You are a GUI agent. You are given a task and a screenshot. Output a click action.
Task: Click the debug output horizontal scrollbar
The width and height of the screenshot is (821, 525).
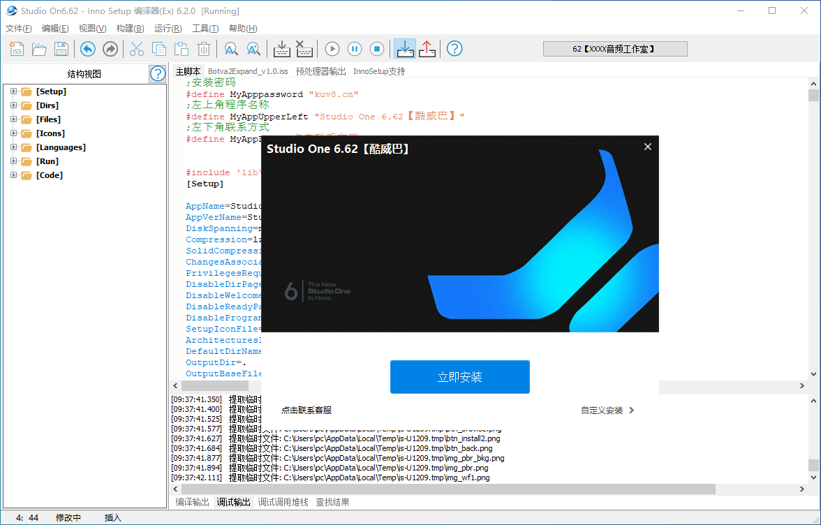click(448, 489)
